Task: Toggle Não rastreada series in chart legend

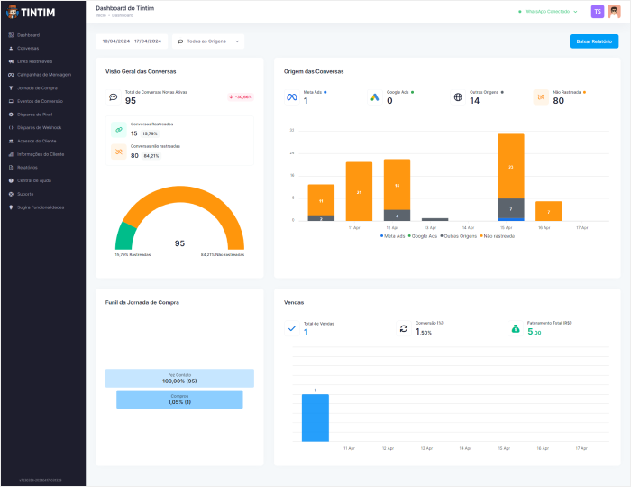Action: (x=498, y=235)
